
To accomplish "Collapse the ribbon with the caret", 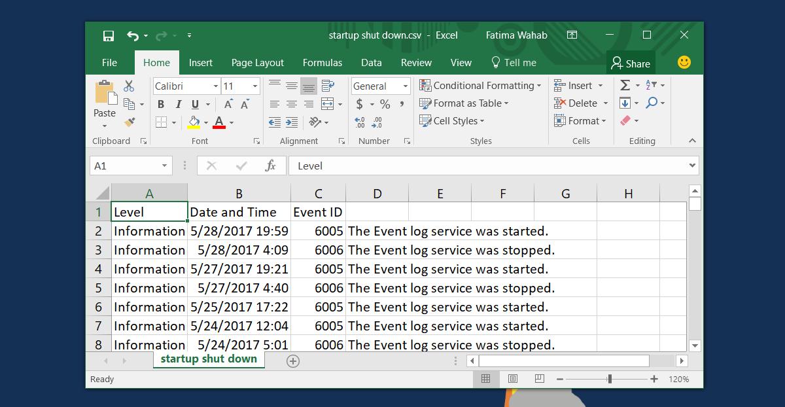I will [x=693, y=141].
